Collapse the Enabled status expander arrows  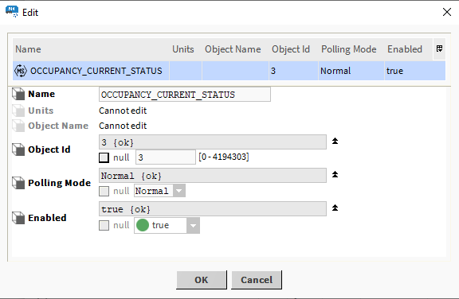coord(335,208)
